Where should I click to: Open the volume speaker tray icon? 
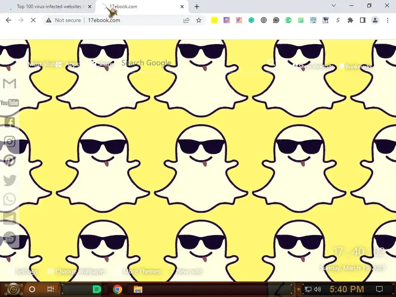(x=318, y=289)
